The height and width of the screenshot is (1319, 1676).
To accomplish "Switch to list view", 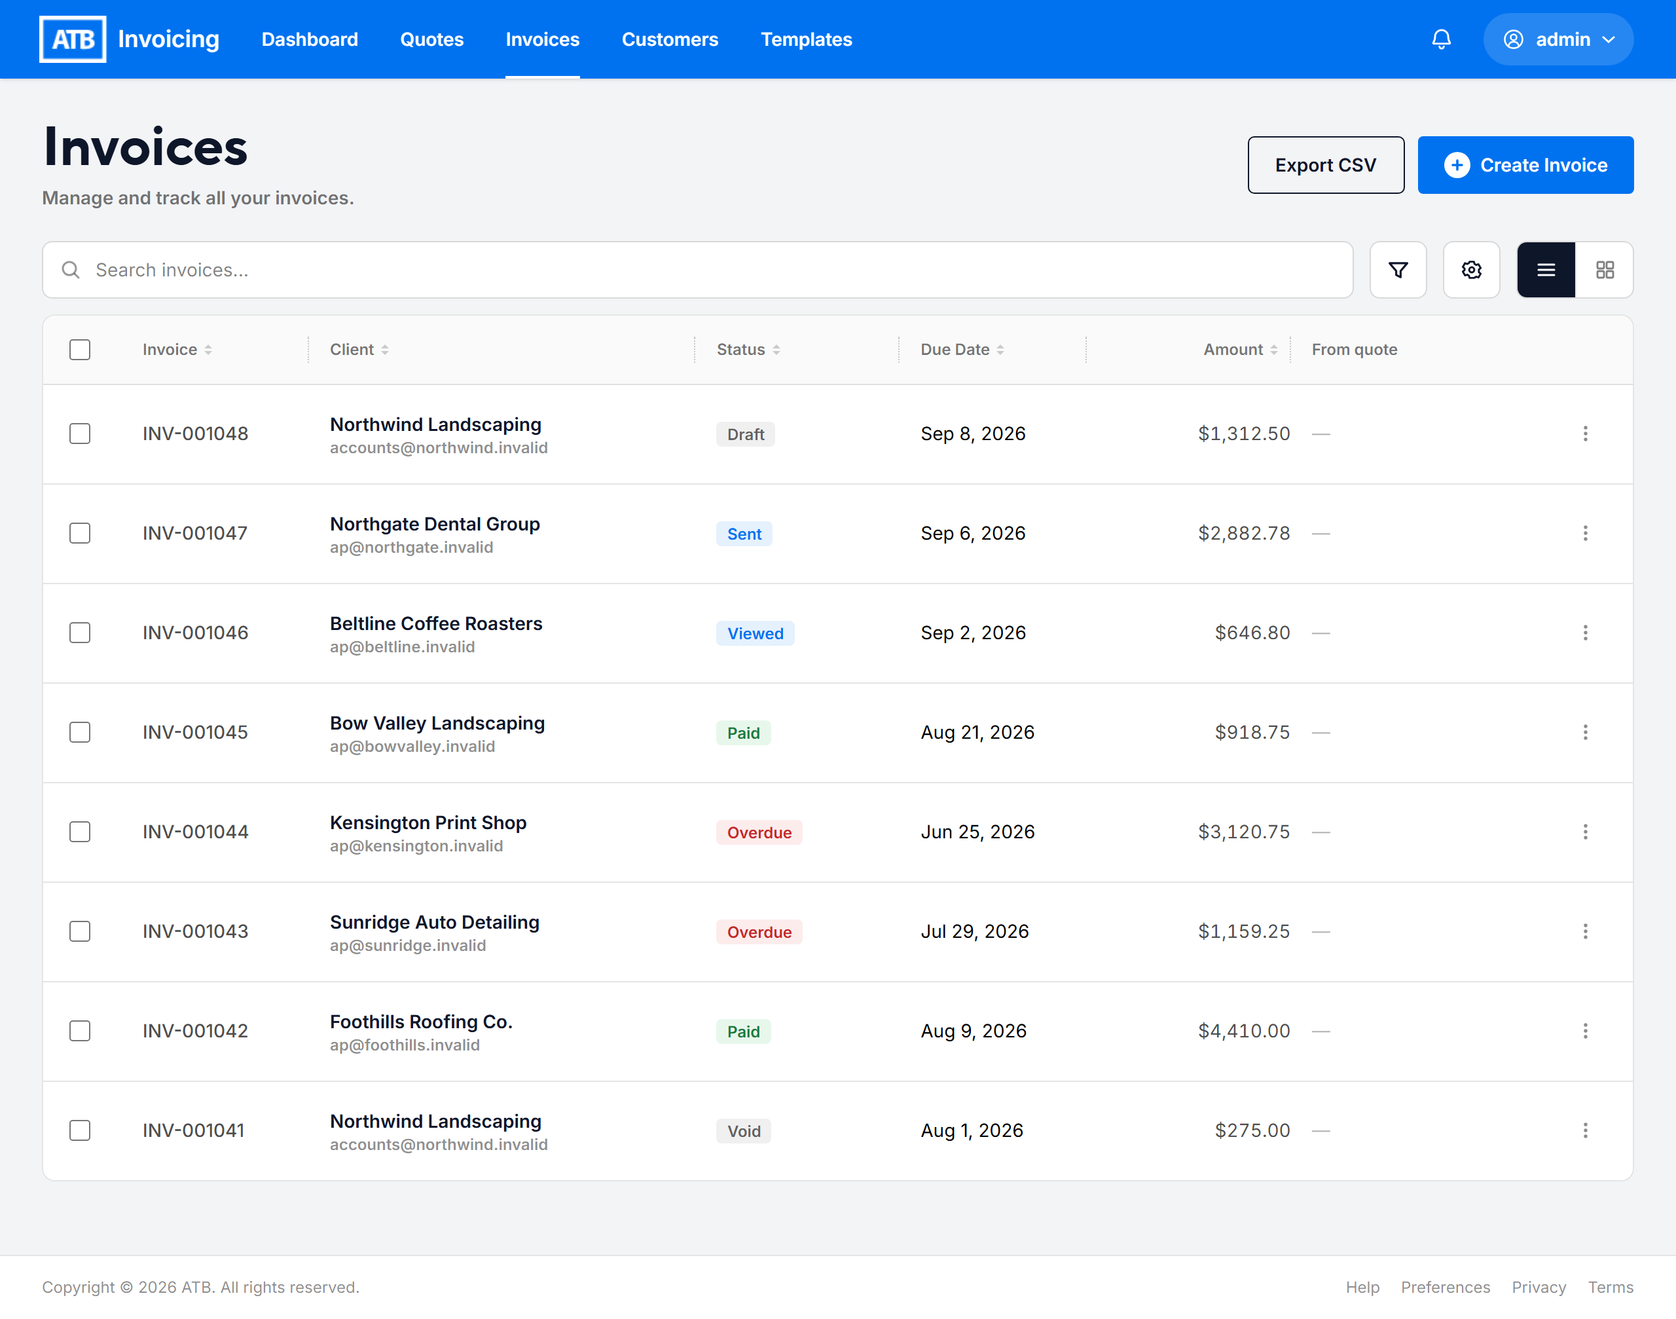I will 1546,270.
